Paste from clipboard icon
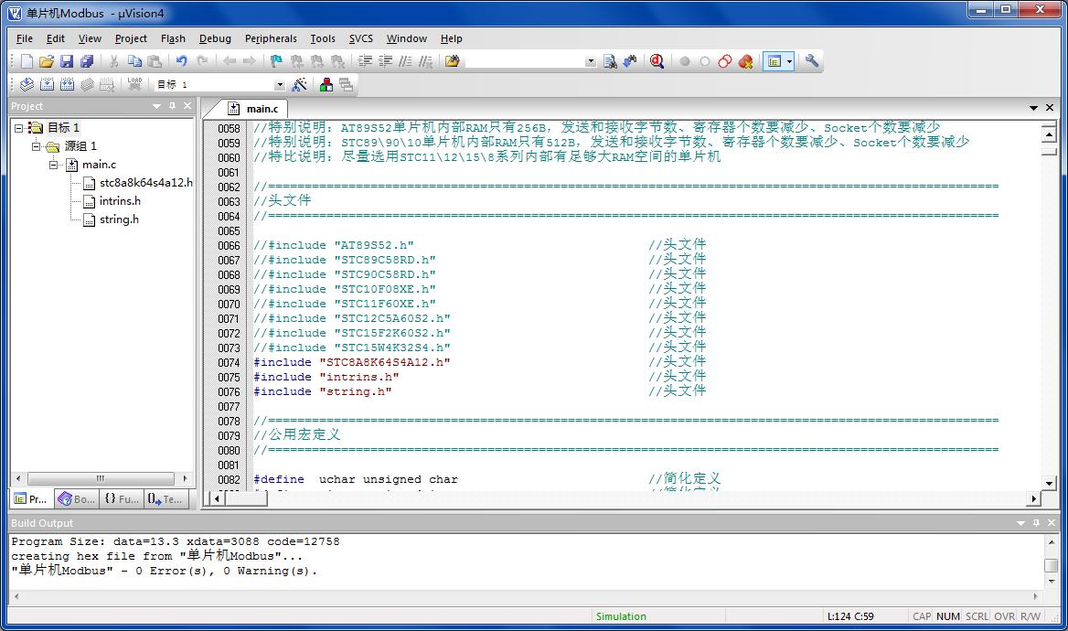The height and width of the screenshot is (631, 1068). [x=155, y=61]
